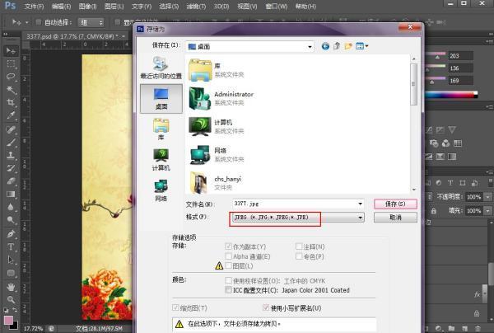This screenshot has height=333, width=494.
Task: Toggle the 图层(L) checkbox
Action: (228, 265)
